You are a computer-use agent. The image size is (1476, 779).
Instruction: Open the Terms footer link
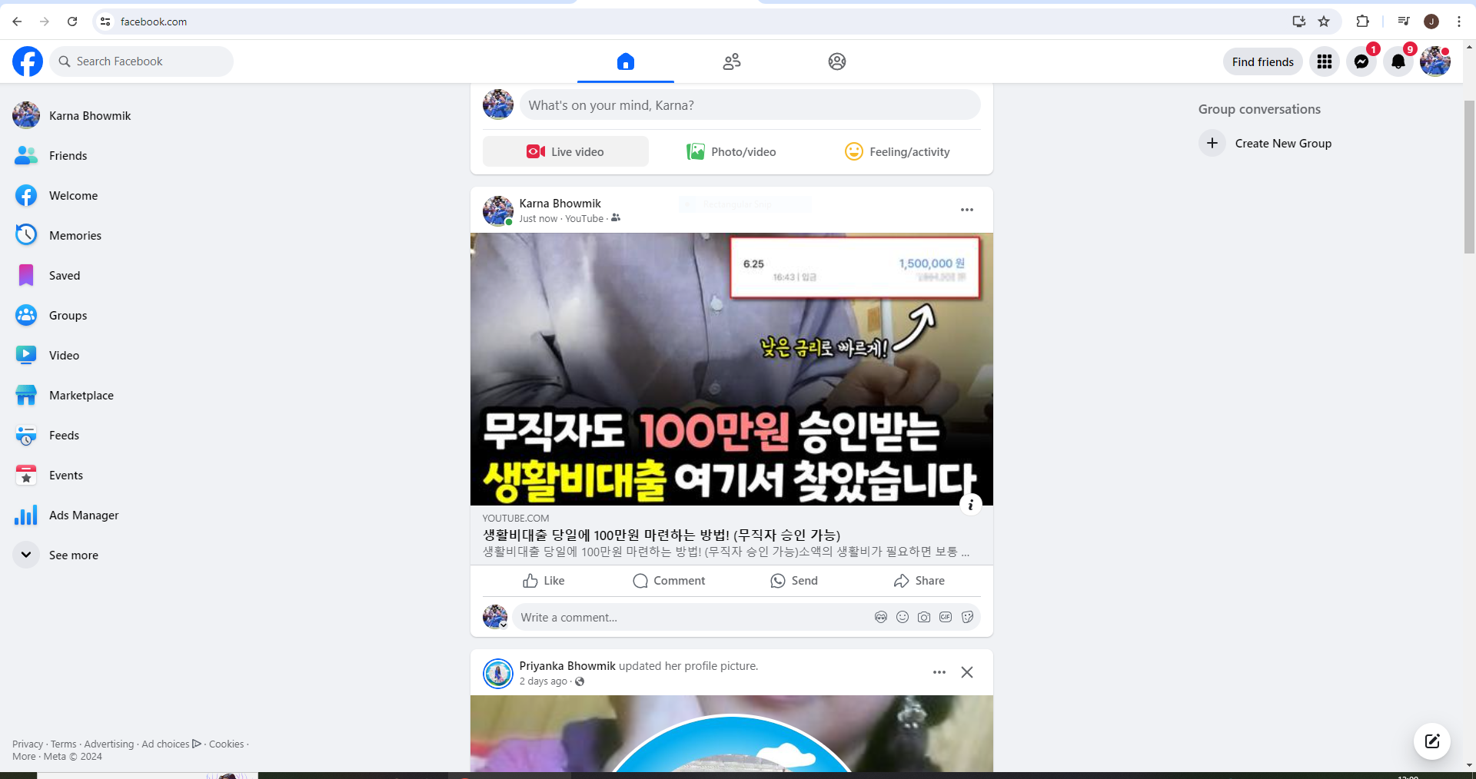click(x=64, y=744)
